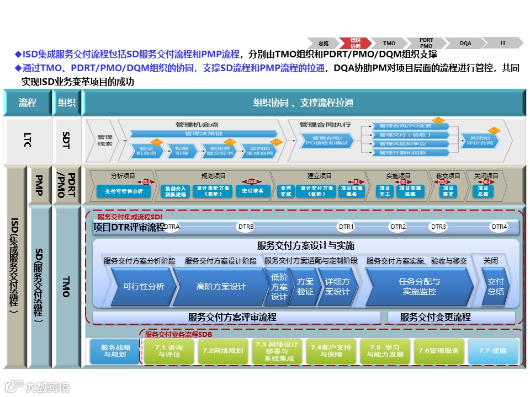Select the 服务交付方案评审流程 bar

tap(237, 318)
